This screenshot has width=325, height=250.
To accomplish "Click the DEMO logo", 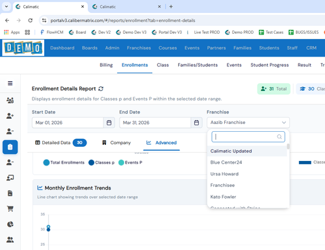I will point(23,48).
